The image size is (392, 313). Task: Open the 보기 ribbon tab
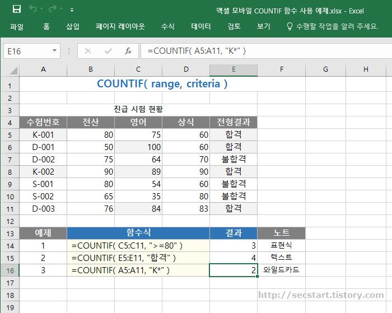point(264,26)
